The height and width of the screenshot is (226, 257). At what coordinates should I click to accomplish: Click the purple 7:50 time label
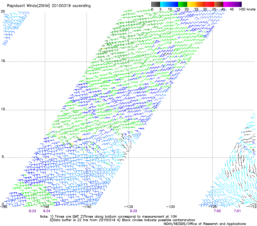[217, 211]
